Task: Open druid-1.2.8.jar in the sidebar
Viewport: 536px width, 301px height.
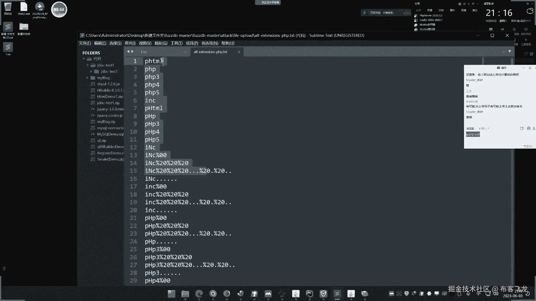Action: (108, 84)
